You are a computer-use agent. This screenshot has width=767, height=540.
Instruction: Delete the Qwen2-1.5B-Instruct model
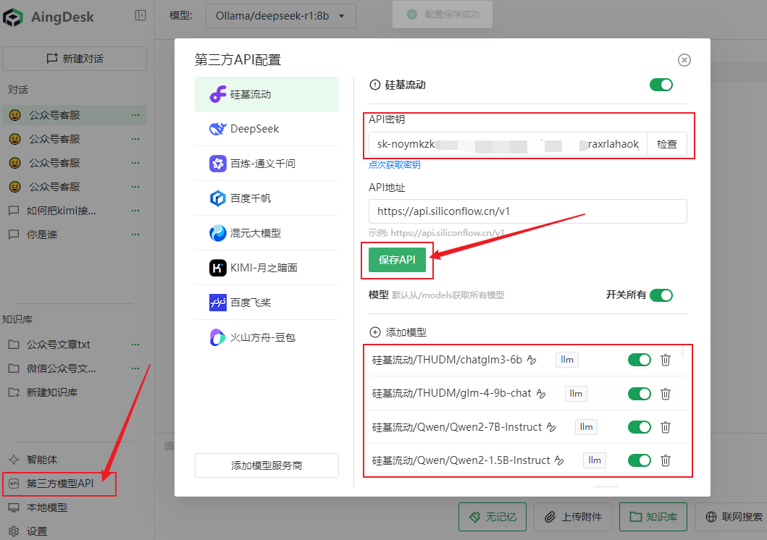(x=666, y=460)
